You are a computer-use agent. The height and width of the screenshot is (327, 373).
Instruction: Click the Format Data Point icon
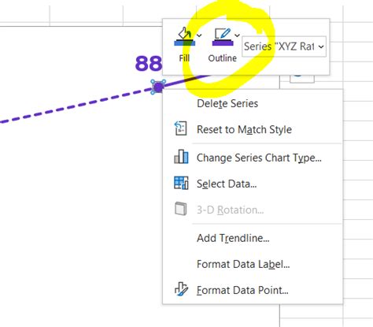click(181, 289)
